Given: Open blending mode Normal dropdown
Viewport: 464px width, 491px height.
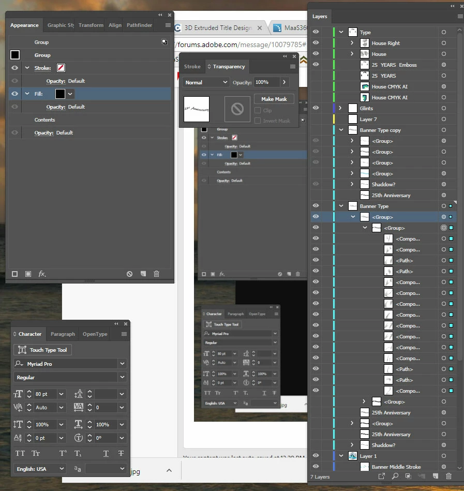Looking at the screenshot, I should click(x=206, y=82).
